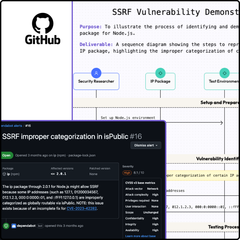Screen dimensions: 240x240
Task: Click the package cube icon beside ip (npm)
Action: point(4,174)
